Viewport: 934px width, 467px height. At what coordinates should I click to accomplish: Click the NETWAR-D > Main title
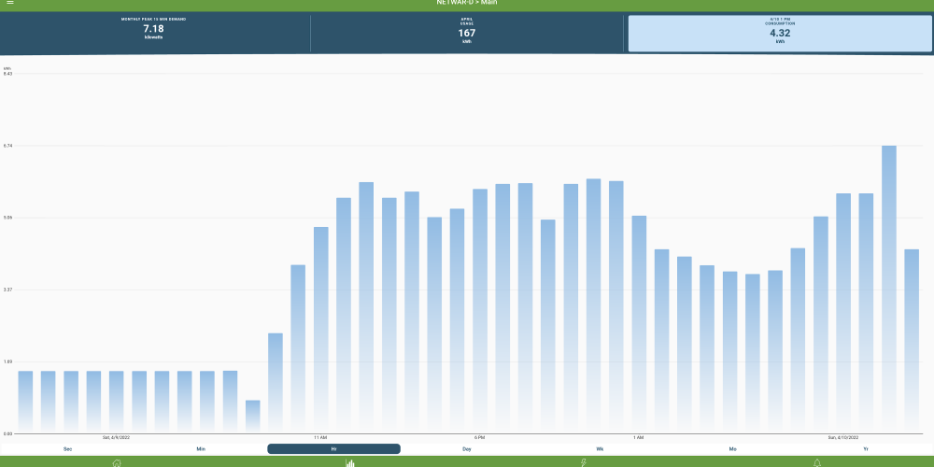[467, 4]
